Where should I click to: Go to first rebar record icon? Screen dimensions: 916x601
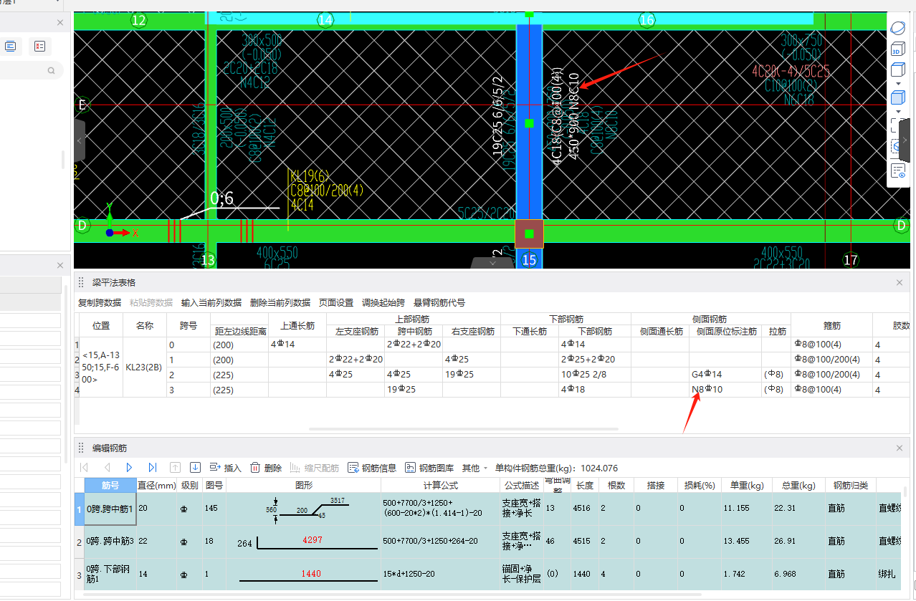pyautogui.click(x=85, y=468)
